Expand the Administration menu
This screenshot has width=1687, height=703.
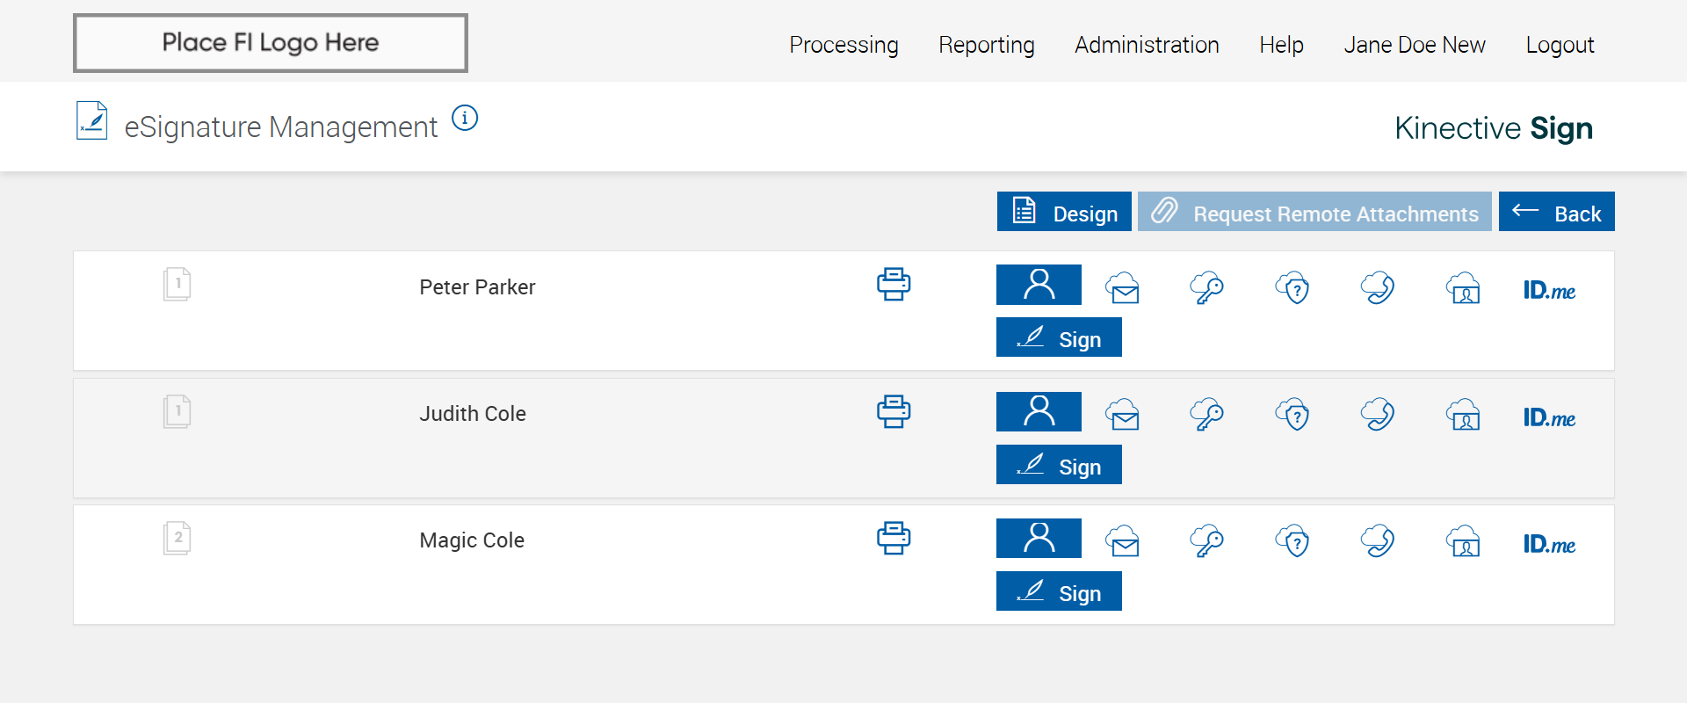pyautogui.click(x=1147, y=45)
